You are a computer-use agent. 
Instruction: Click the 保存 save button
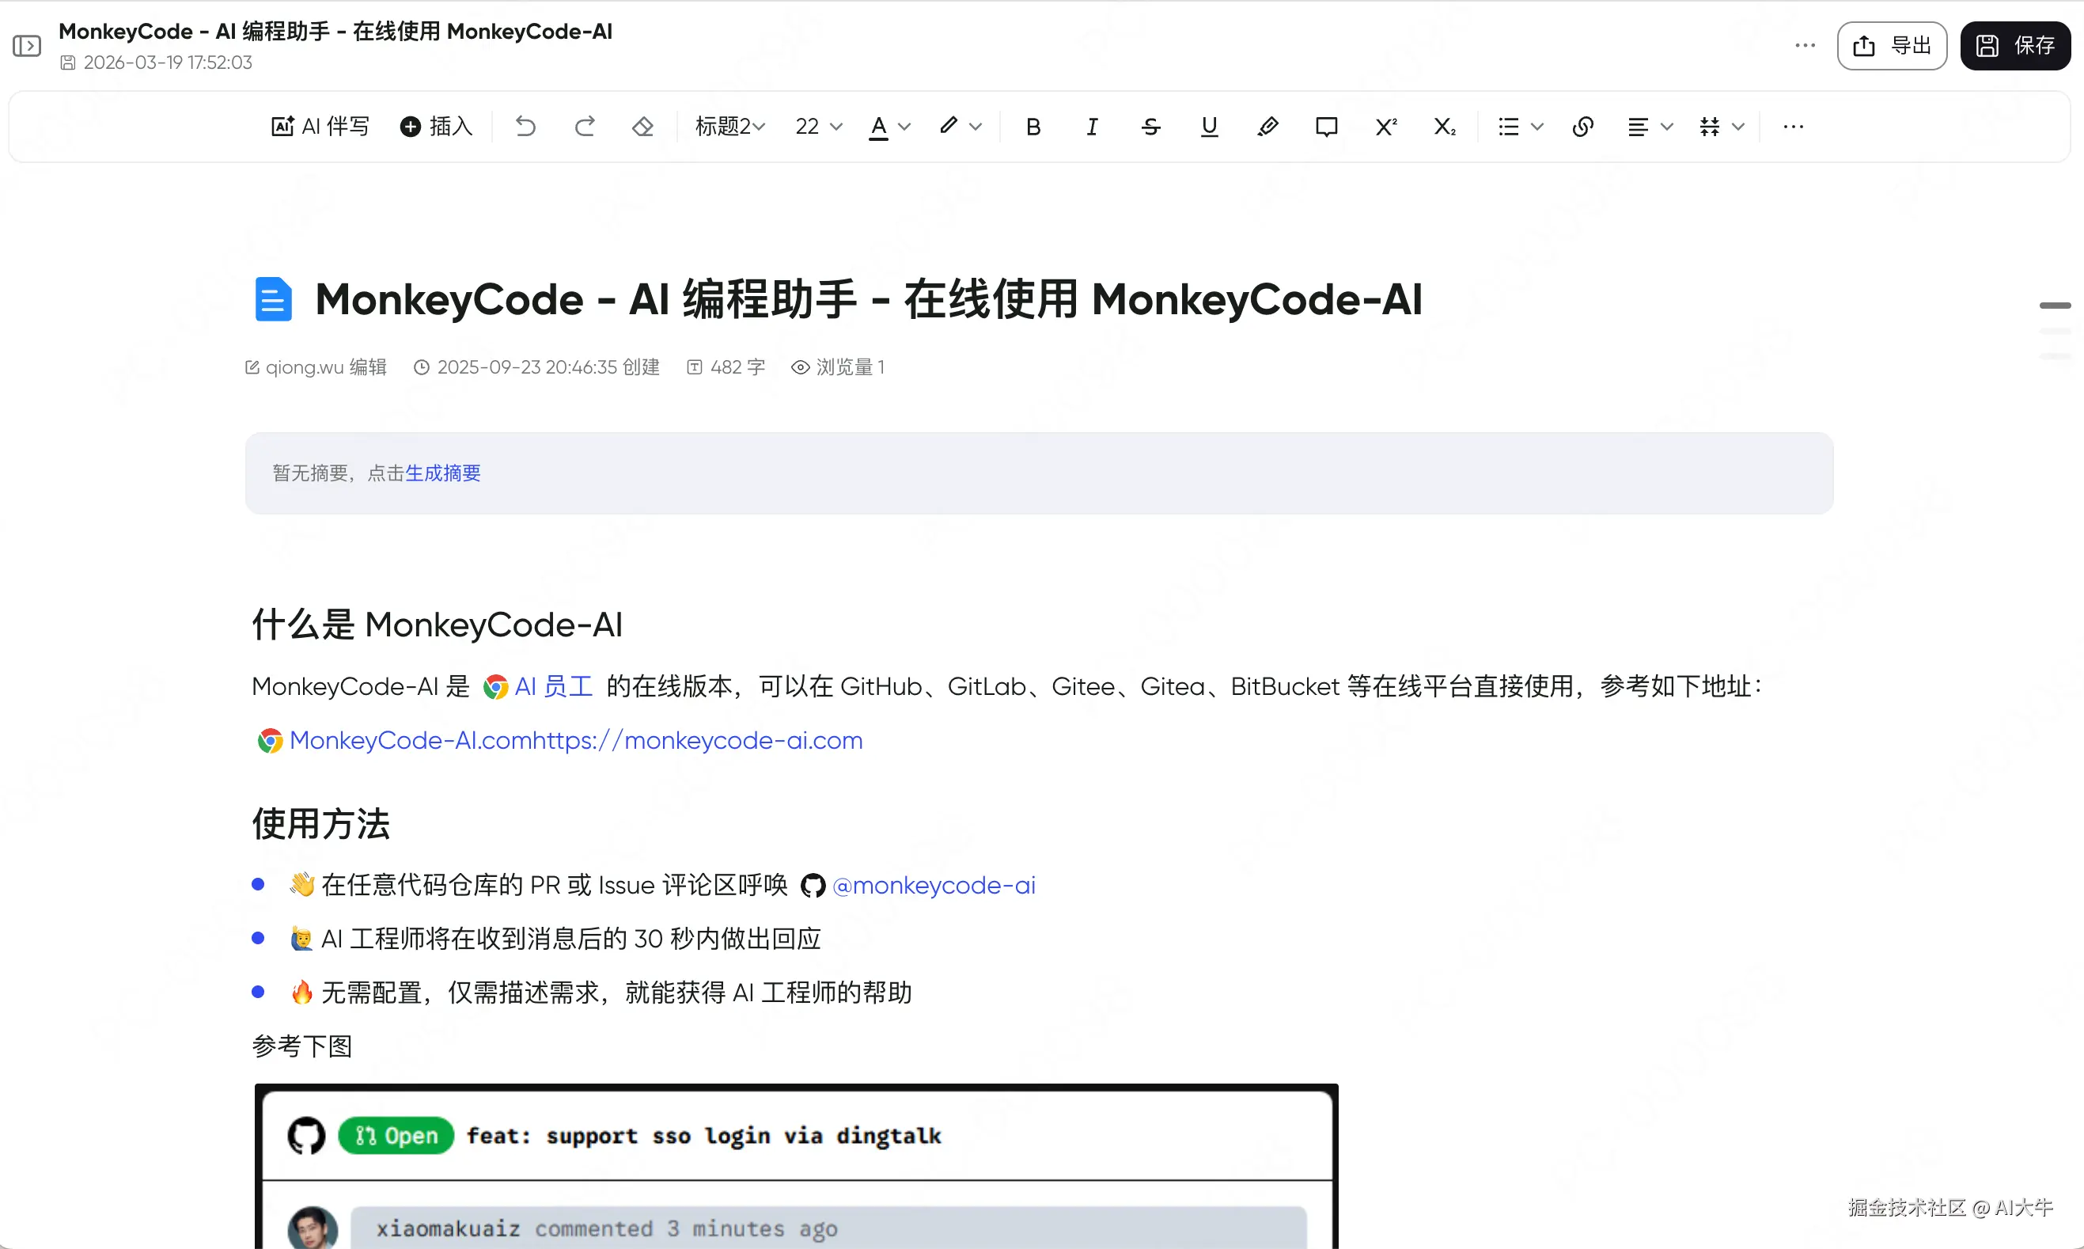point(2015,45)
